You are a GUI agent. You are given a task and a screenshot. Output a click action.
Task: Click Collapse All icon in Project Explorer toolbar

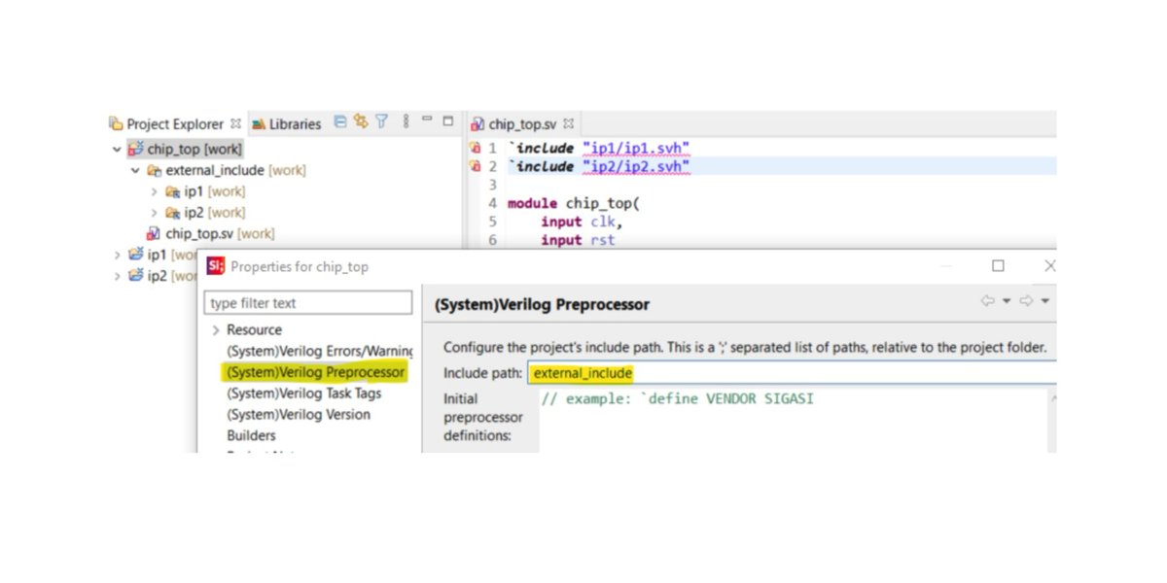pyautogui.click(x=340, y=122)
